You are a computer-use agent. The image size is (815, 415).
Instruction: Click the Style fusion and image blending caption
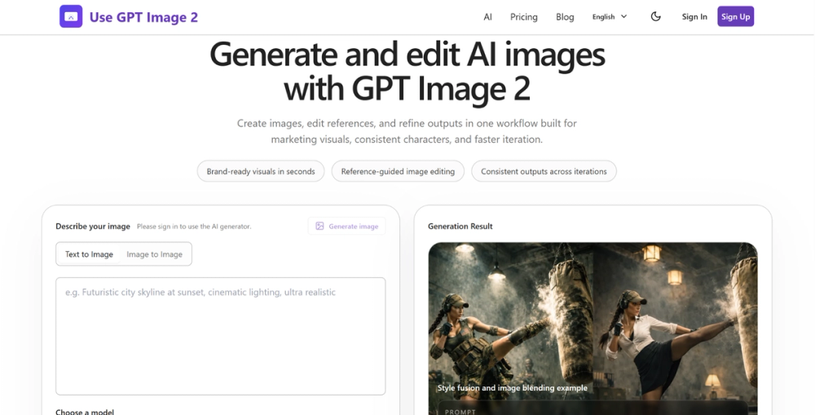pos(512,388)
